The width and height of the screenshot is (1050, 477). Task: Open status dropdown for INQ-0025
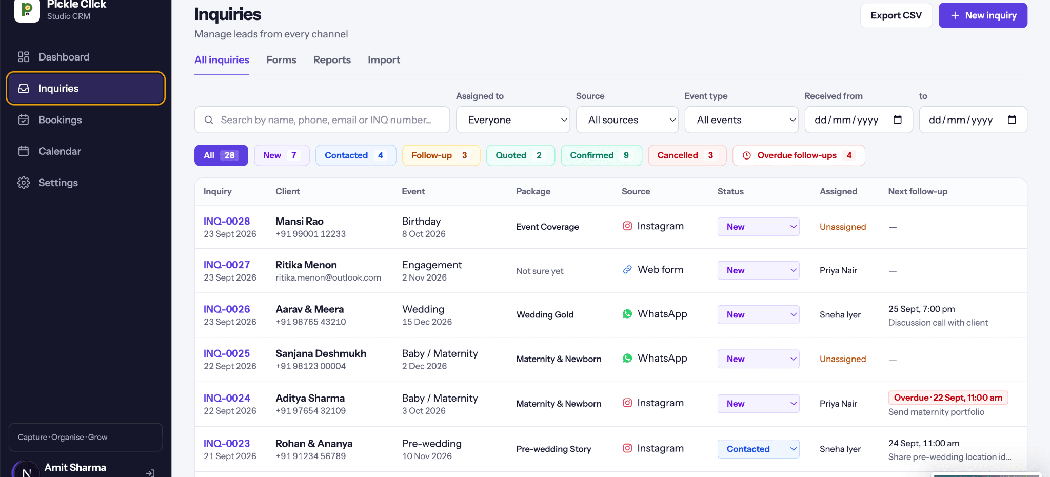[758, 359]
